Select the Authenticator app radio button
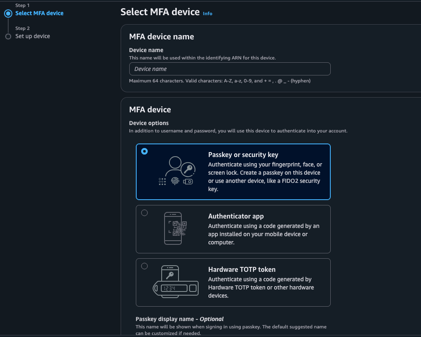 pyautogui.click(x=144, y=213)
